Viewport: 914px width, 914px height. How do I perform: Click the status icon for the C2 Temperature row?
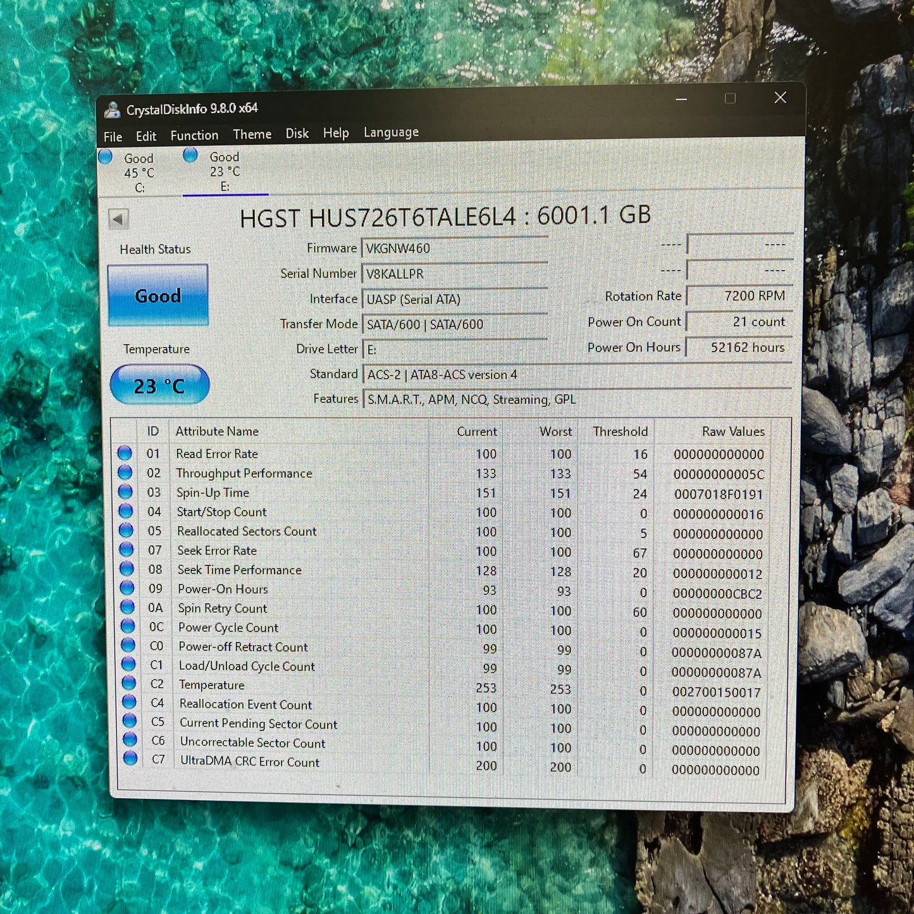(x=128, y=683)
